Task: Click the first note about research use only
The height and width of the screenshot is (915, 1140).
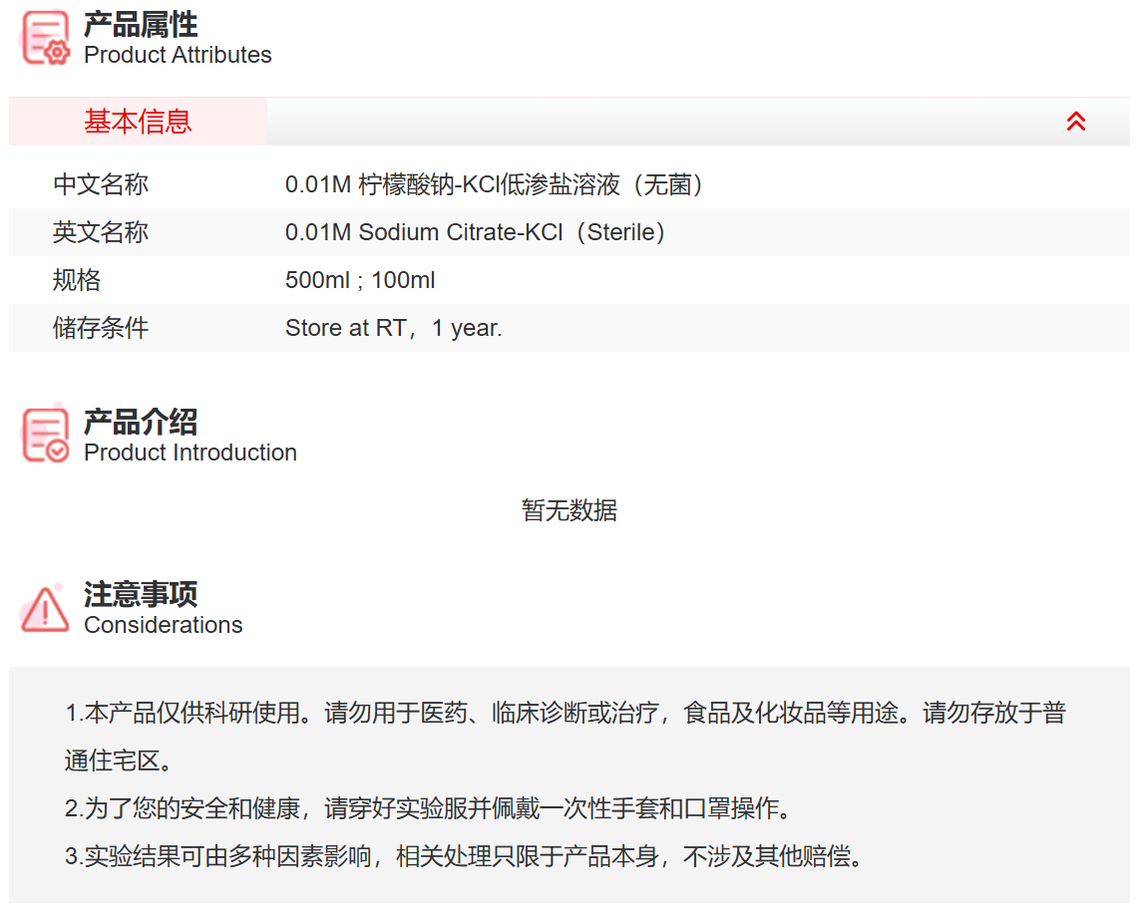Action: pos(565,714)
